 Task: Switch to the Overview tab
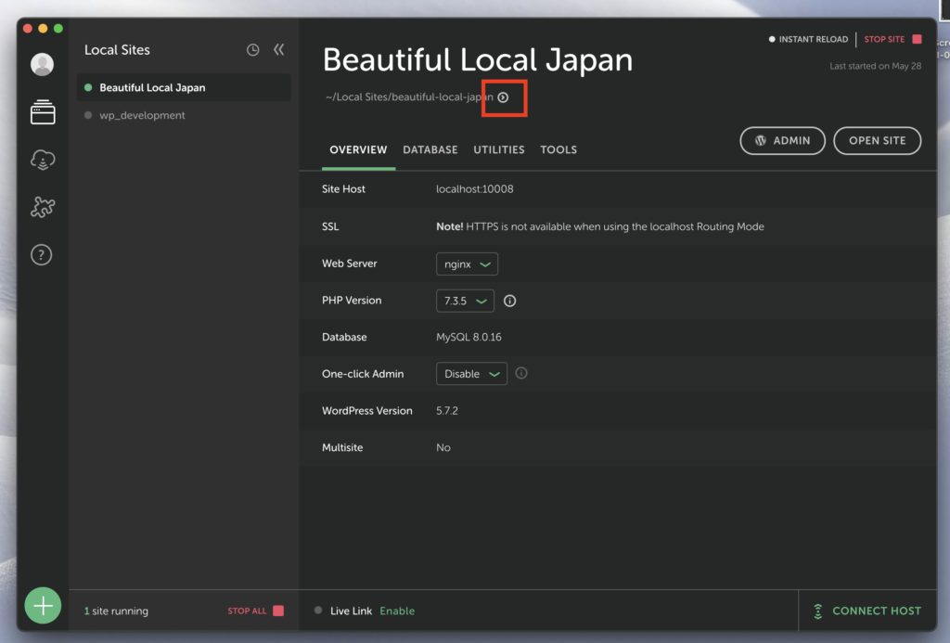358,149
